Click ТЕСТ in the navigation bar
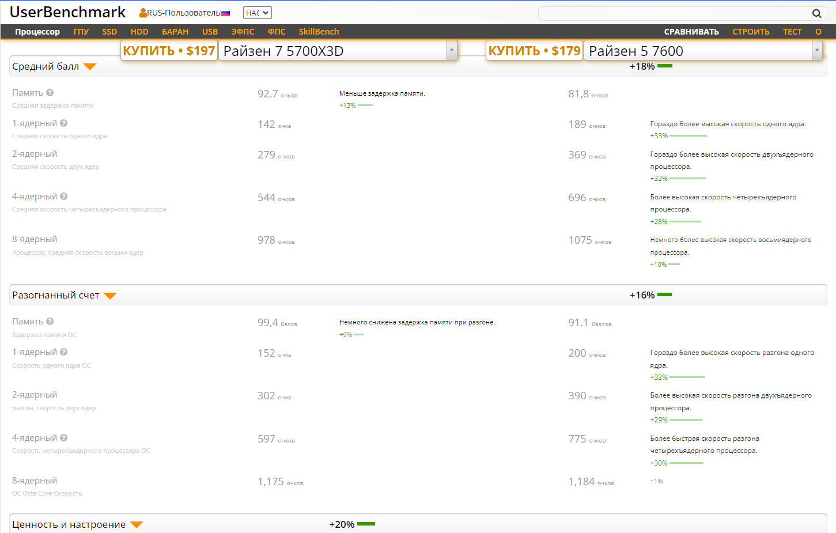 pyautogui.click(x=792, y=32)
